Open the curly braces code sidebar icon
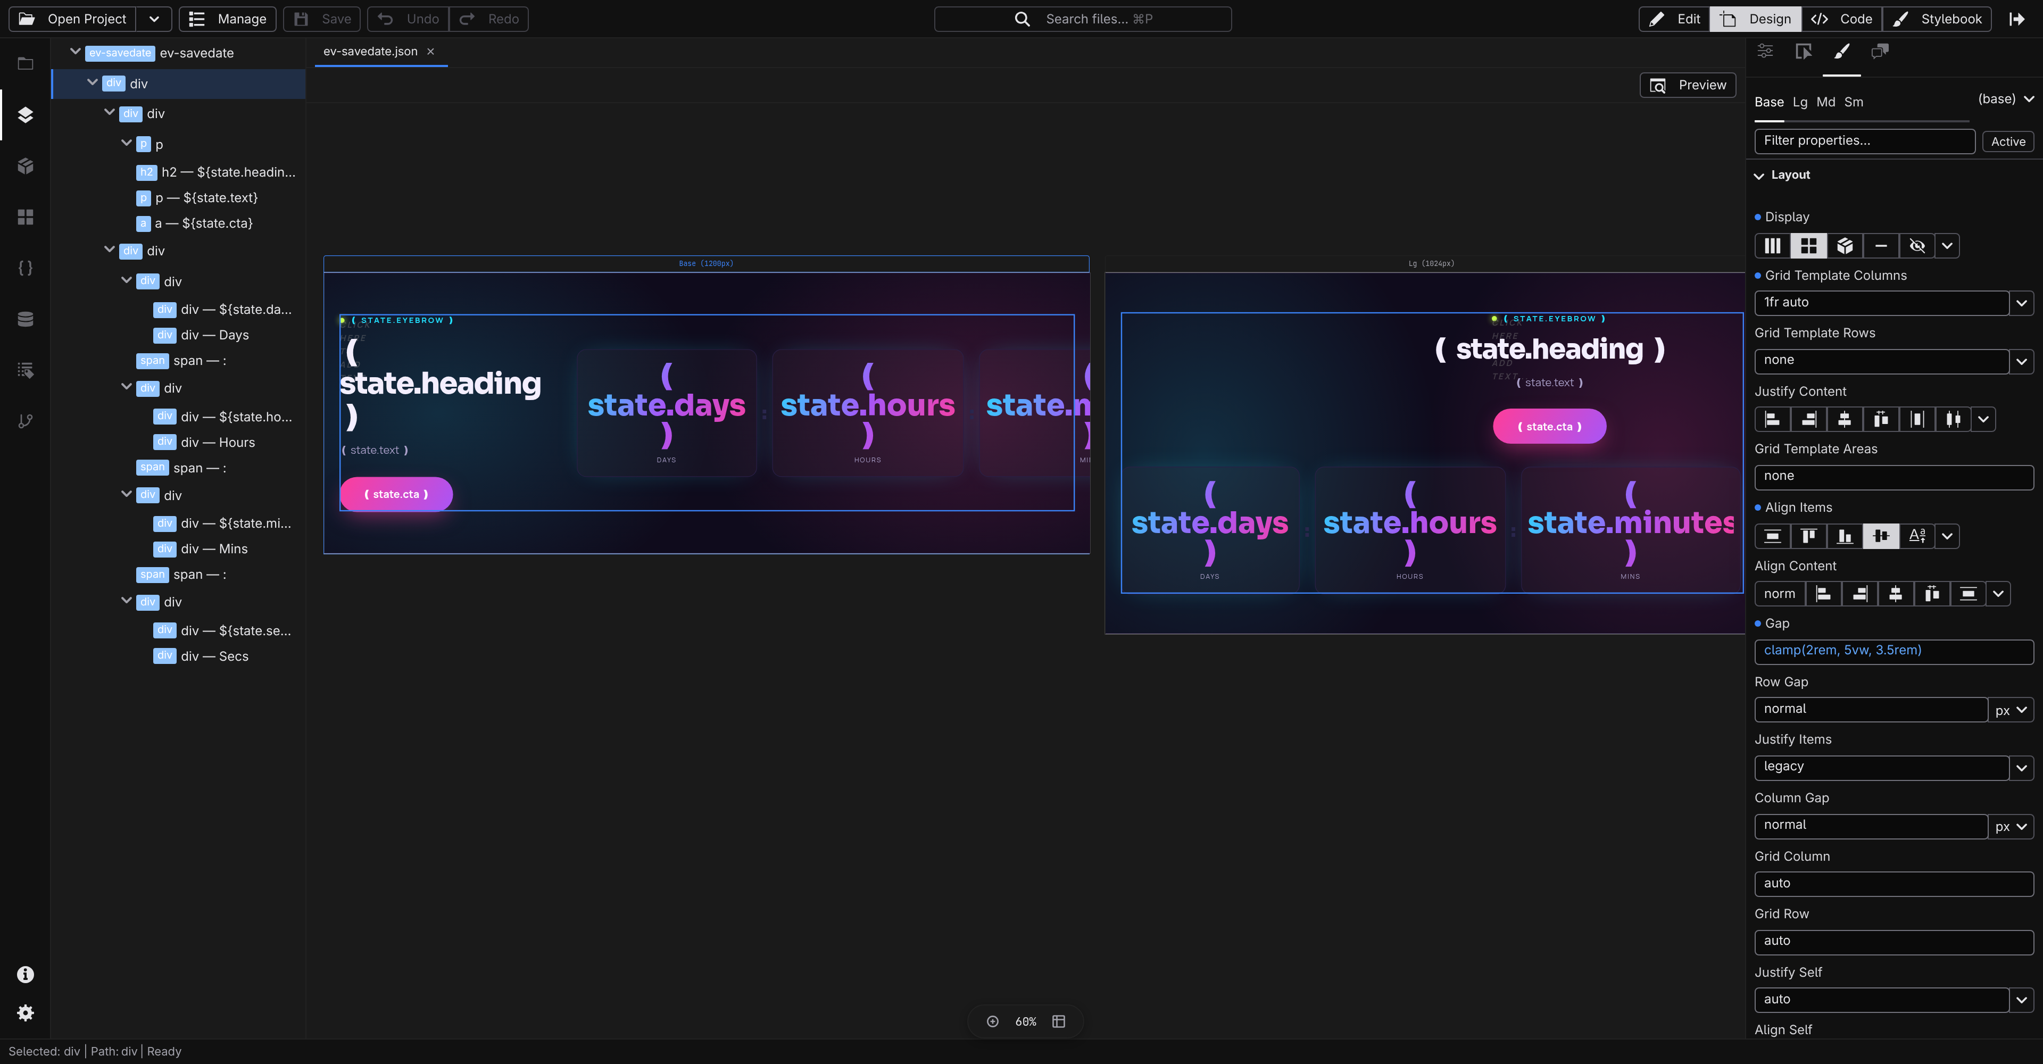 click(26, 268)
